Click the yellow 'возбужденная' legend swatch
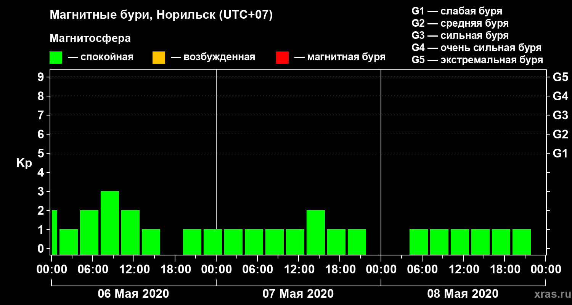The height and width of the screenshot is (305, 572). click(x=159, y=58)
